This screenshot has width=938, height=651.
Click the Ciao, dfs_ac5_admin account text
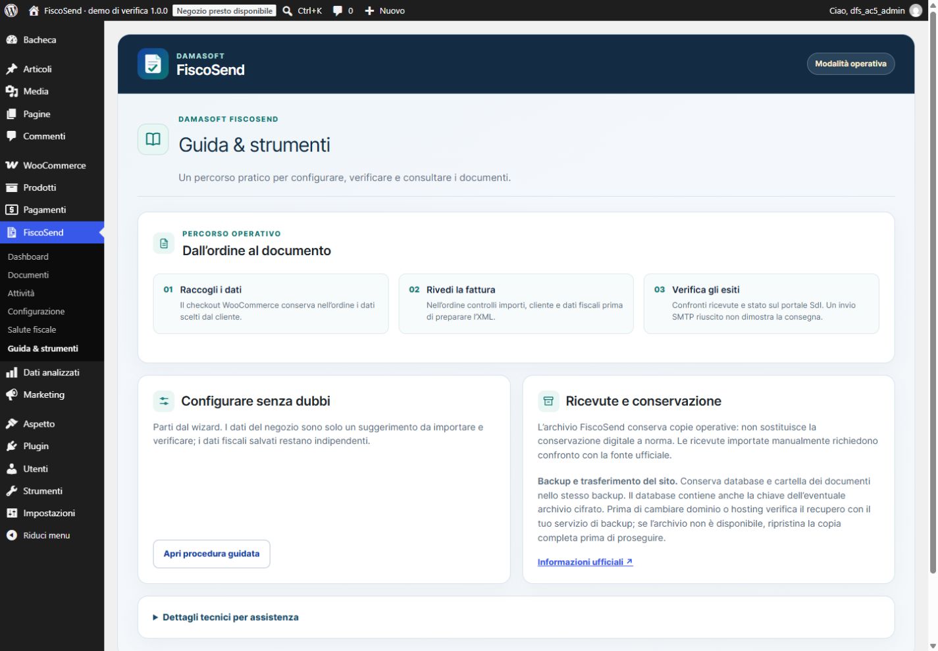pos(867,11)
